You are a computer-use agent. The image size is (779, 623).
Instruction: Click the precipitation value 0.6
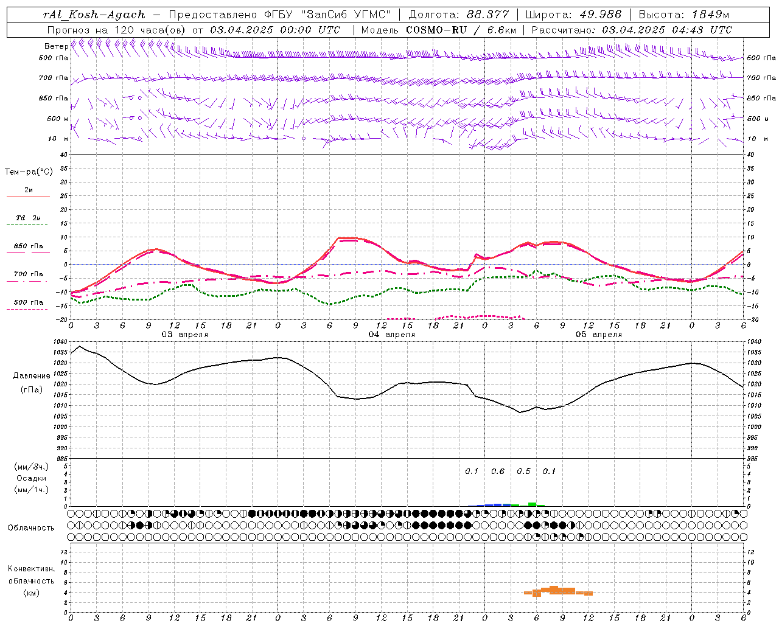pyautogui.click(x=498, y=471)
